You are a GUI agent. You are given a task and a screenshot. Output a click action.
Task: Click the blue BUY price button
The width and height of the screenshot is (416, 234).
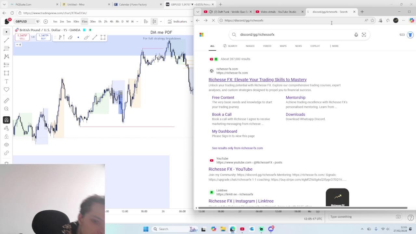43,37
